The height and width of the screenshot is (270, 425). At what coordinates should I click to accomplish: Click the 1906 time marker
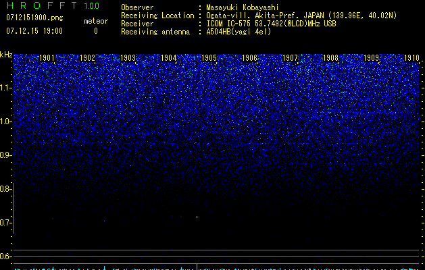(249, 58)
